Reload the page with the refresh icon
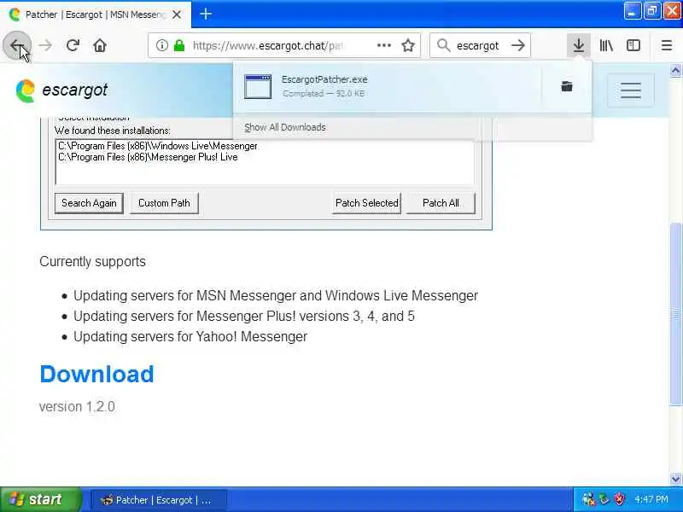The height and width of the screenshot is (512, 683). click(73, 45)
